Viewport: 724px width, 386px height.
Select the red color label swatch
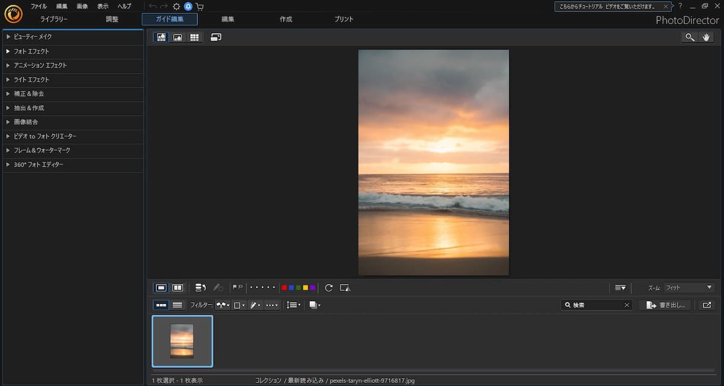(284, 288)
